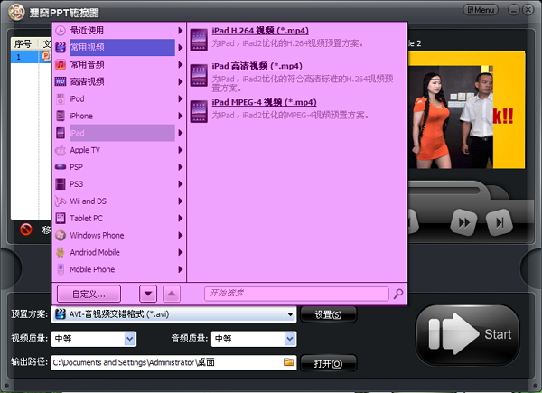Click the scroll-down arrow button in preset panel
Screen dimensions: 542x393
pos(148,294)
